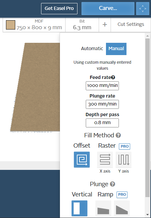Choose Raster X axis fill icon
151x218 pixels.
(x=105, y=160)
